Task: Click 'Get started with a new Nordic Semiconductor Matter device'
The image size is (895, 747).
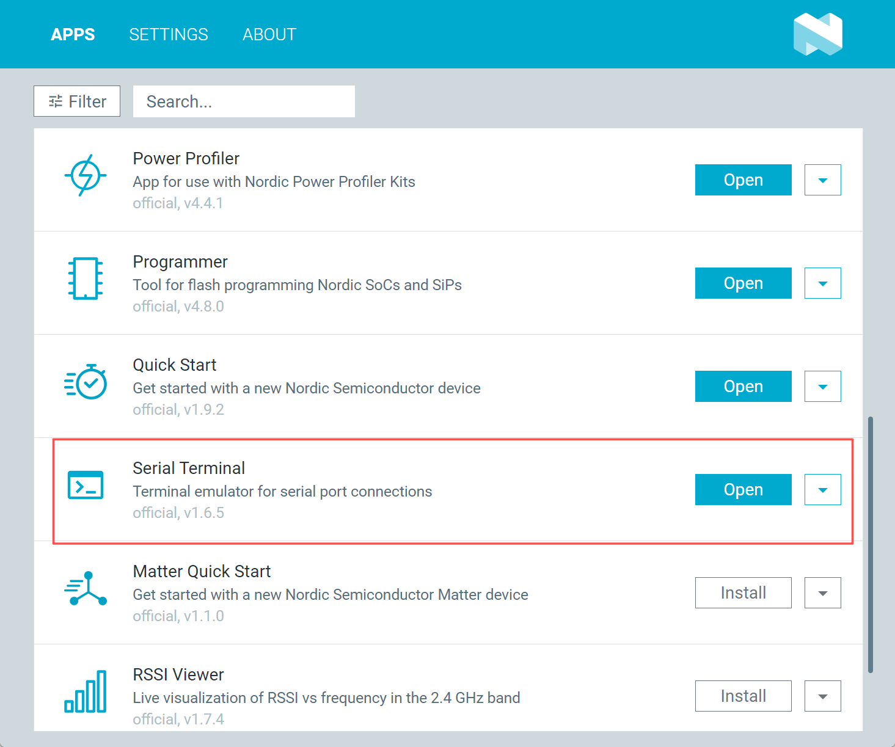Action: (x=331, y=595)
